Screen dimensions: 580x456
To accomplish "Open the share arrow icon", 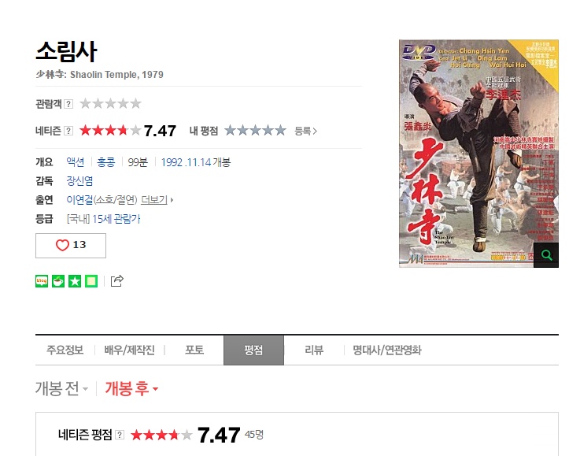I will tap(117, 281).
